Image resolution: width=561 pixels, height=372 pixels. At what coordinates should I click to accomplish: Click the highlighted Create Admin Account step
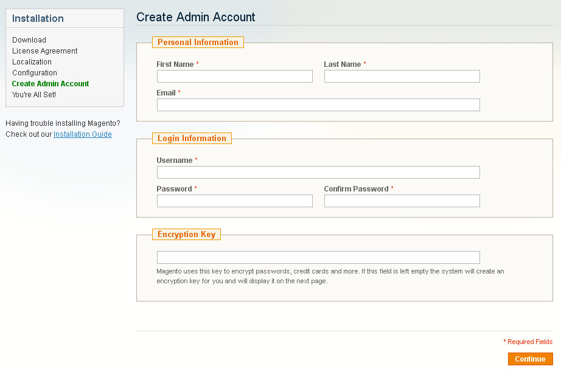(51, 84)
